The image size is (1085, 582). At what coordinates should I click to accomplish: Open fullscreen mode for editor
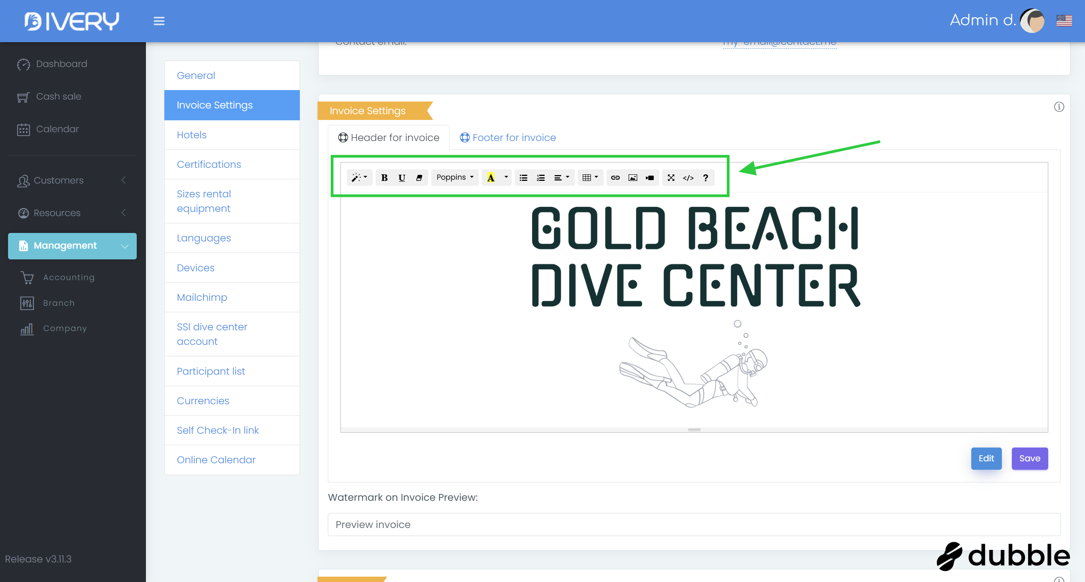pos(671,177)
